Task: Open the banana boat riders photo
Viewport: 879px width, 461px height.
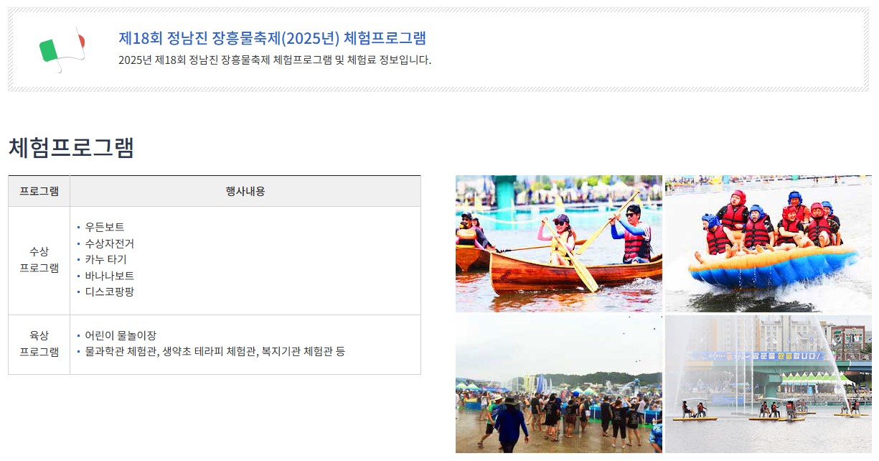Action: tap(768, 243)
